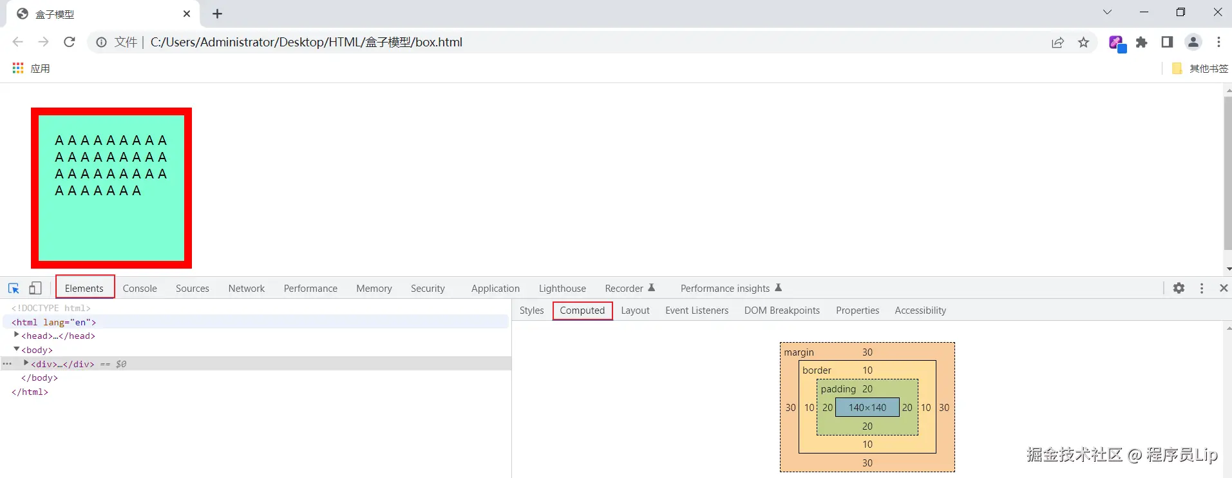1232x478 pixels.
Task: Open the Sources panel
Action: click(x=193, y=288)
